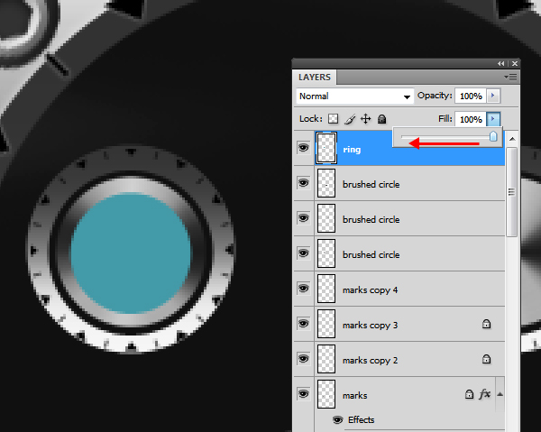Viewport: 541px width, 432px height.
Task: Click the lock icon on marks copy 2
Action: tap(486, 359)
